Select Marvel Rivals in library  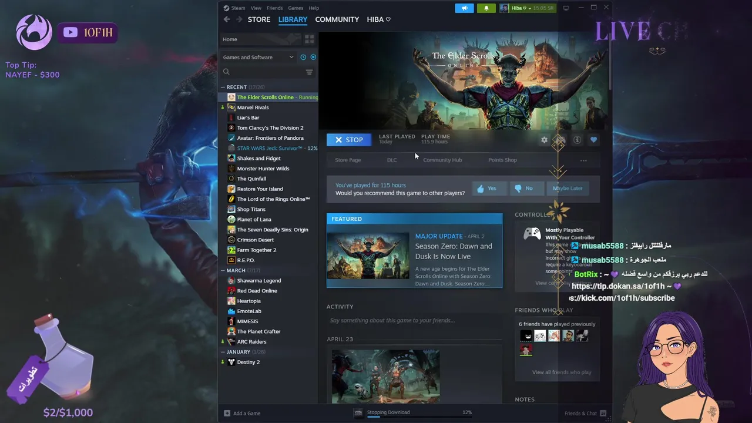click(x=253, y=108)
